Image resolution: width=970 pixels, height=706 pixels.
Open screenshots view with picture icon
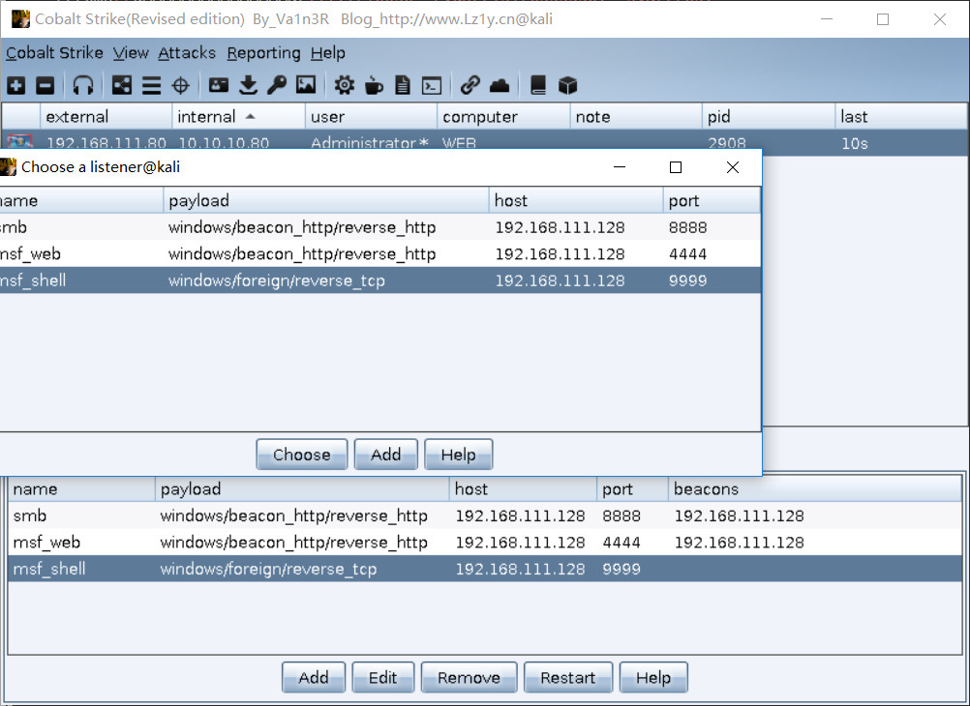pos(306,85)
